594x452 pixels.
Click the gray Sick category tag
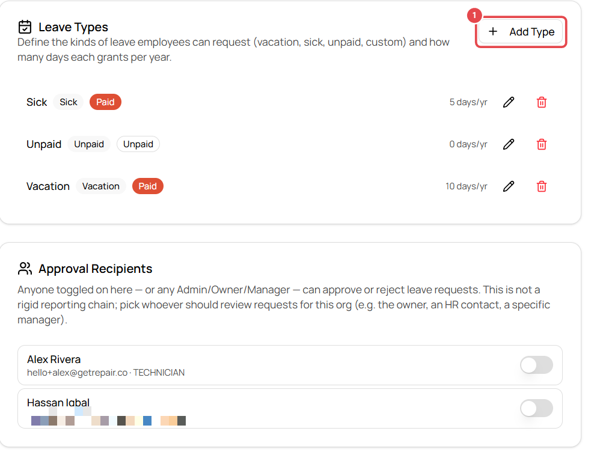[x=68, y=102]
